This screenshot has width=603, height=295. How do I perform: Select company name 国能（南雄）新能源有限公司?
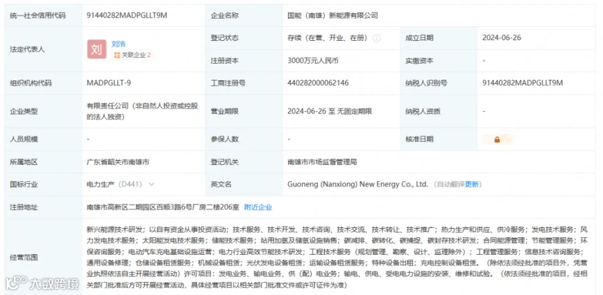point(332,16)
